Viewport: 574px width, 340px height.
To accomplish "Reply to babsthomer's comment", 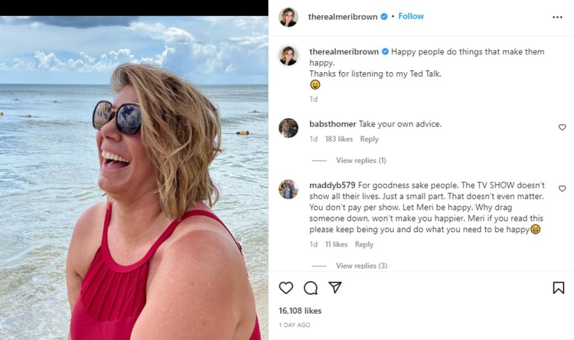I will coord(369,139).
